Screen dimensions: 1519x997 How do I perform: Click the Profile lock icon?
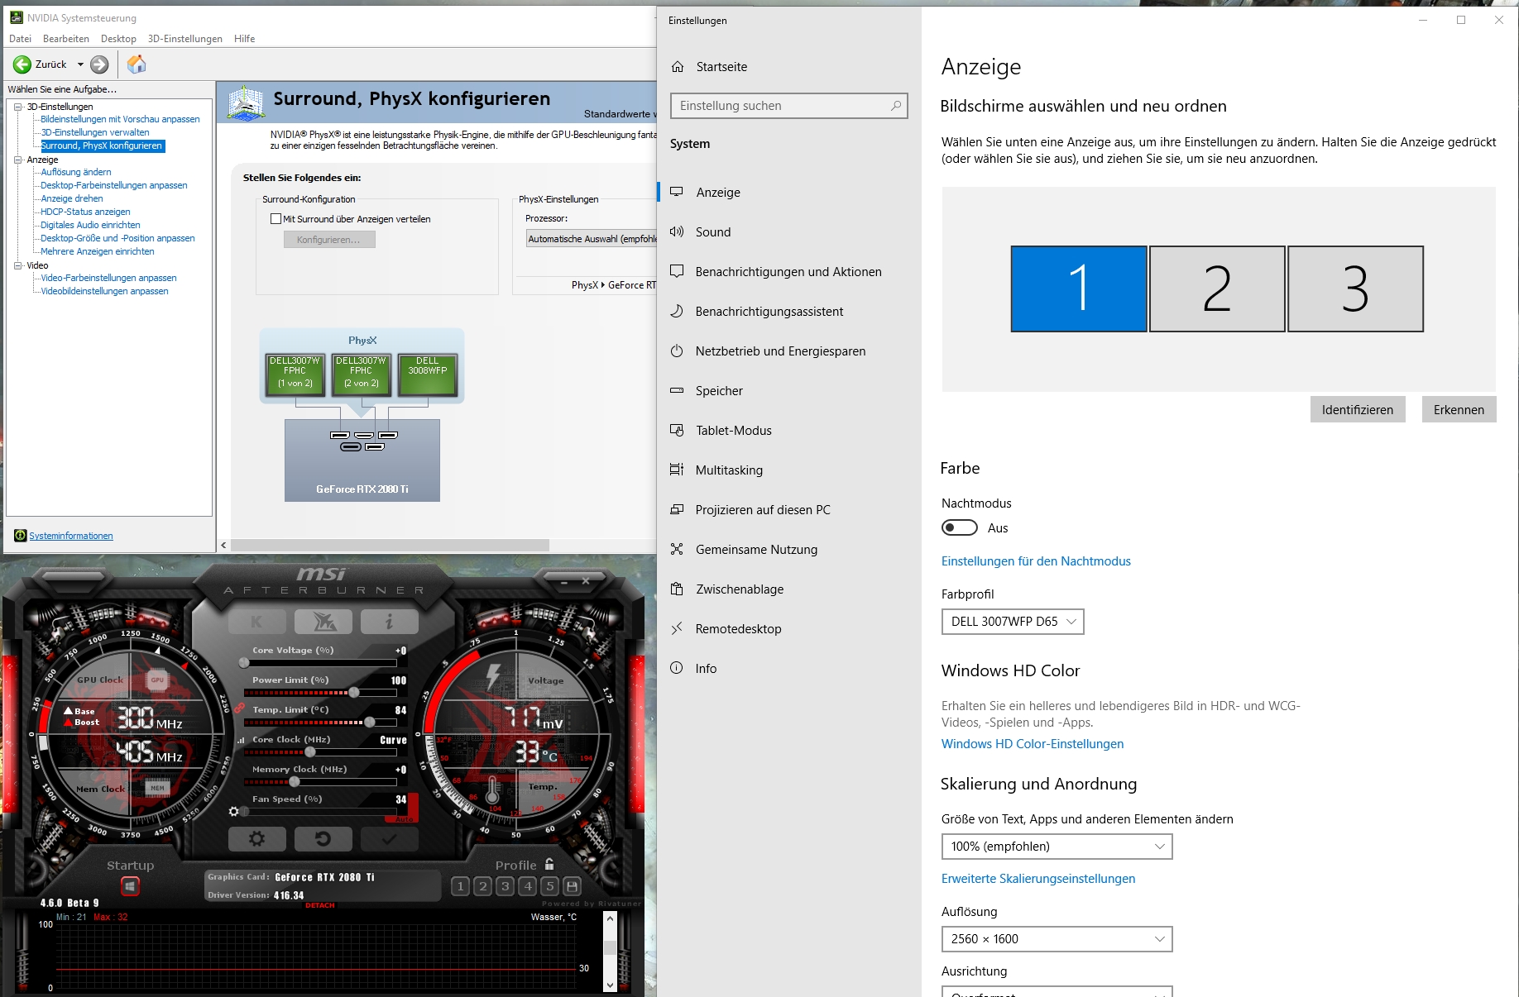tap(549, 864)
